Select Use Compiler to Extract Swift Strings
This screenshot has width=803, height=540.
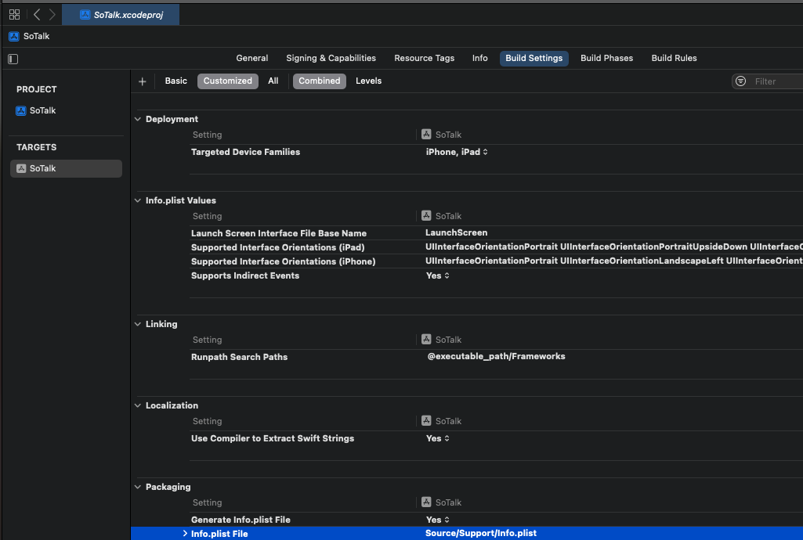pos(273,438)
